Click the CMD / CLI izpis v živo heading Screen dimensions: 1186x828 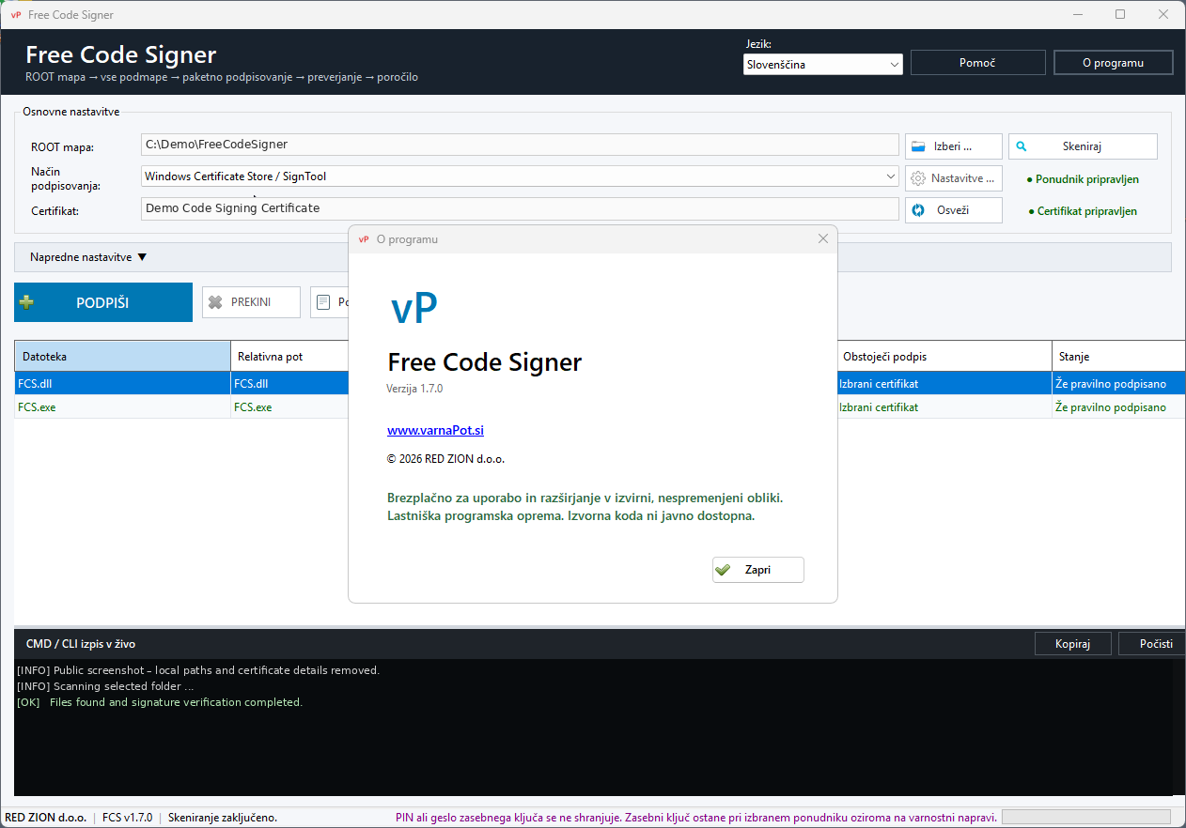pyautogui.click(x=81, y=643)
